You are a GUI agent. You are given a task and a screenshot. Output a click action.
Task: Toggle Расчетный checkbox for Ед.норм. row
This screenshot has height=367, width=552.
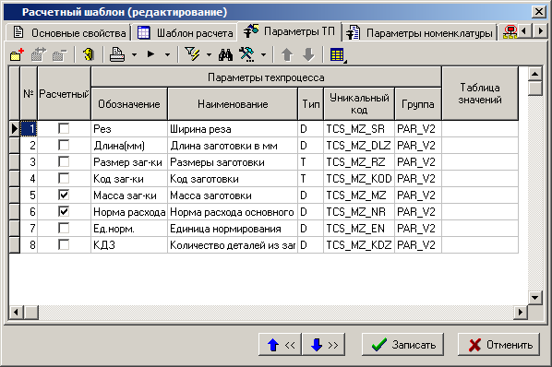point(64,228)
